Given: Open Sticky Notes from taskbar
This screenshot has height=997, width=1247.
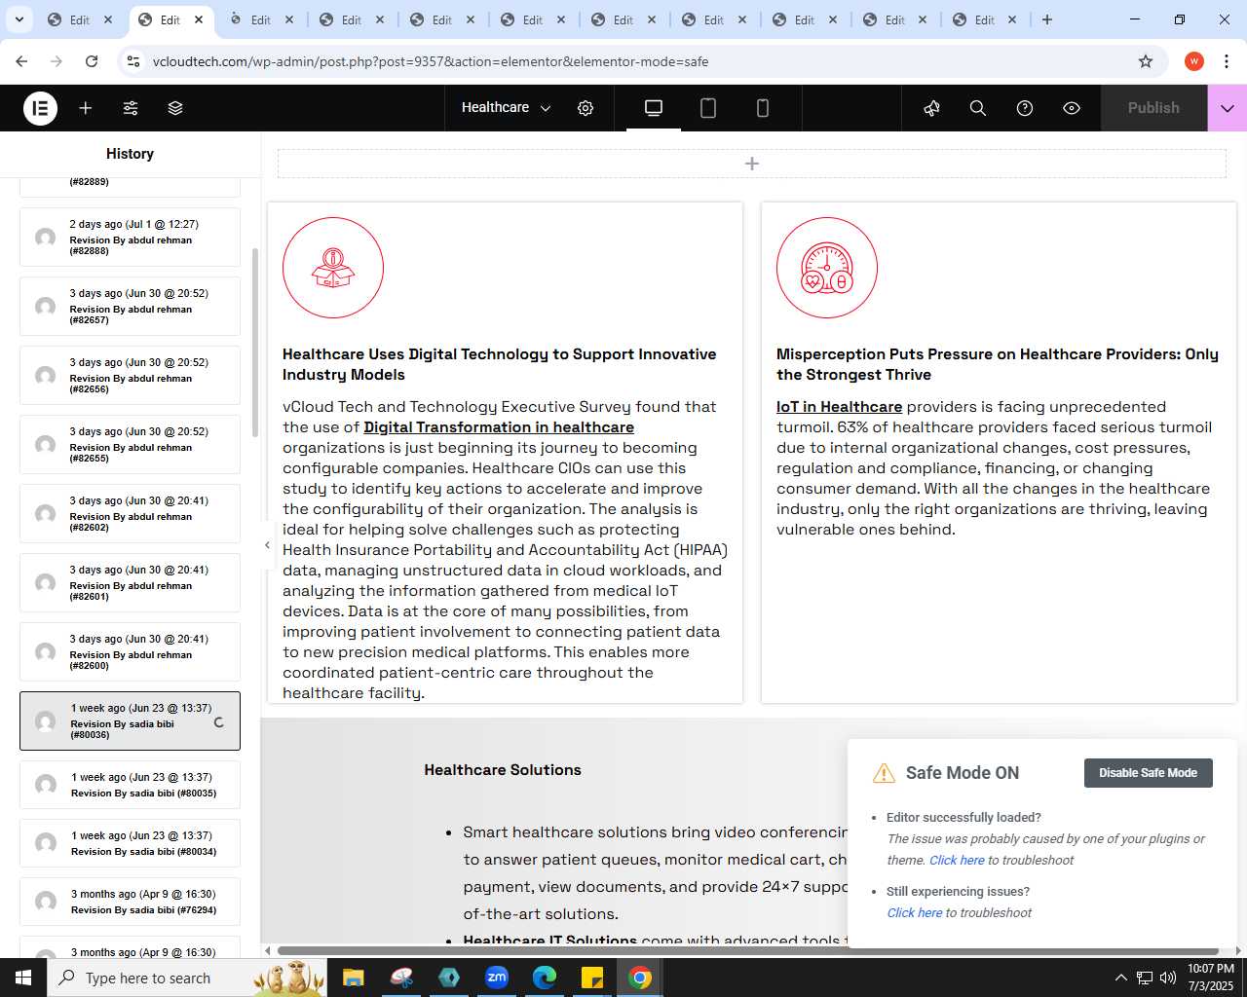Looking at the screenshot, I should coord(592,978).
